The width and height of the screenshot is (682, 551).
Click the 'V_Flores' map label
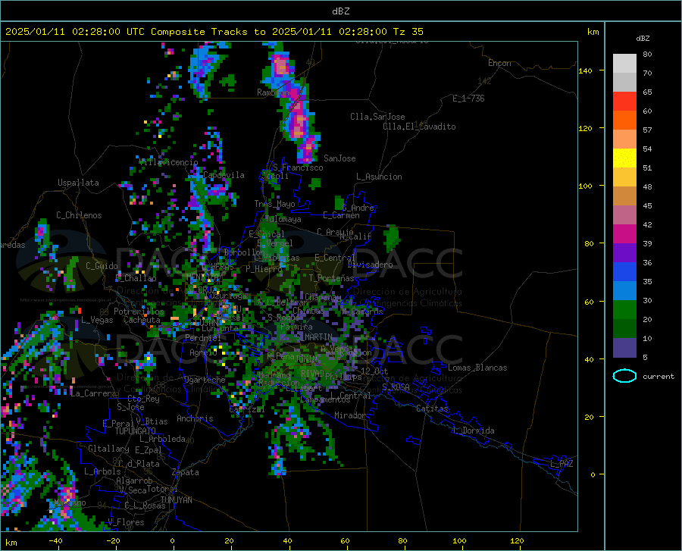pos(126,522)
